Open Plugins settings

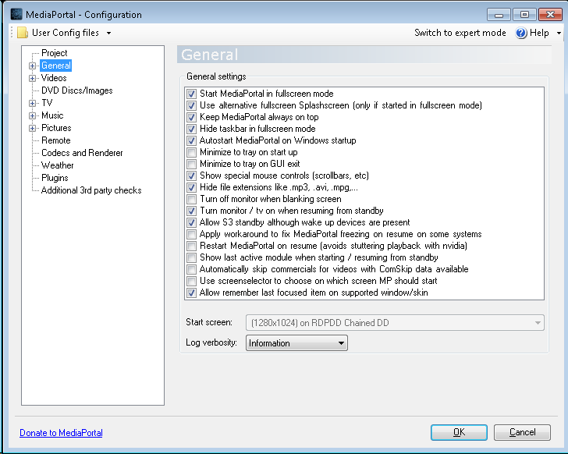tap(55, 178)
